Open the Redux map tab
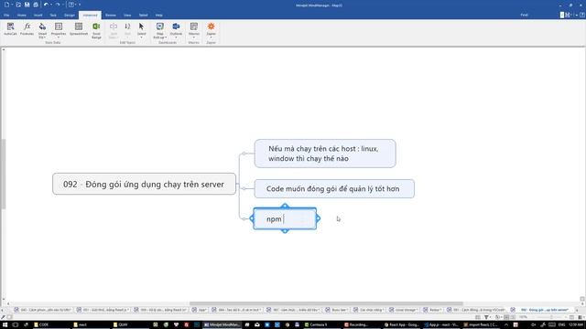 coord(432,310)
